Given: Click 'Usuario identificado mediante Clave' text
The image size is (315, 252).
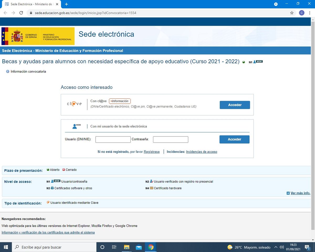Looking at the screenshot, I should [x=74, y=203].
